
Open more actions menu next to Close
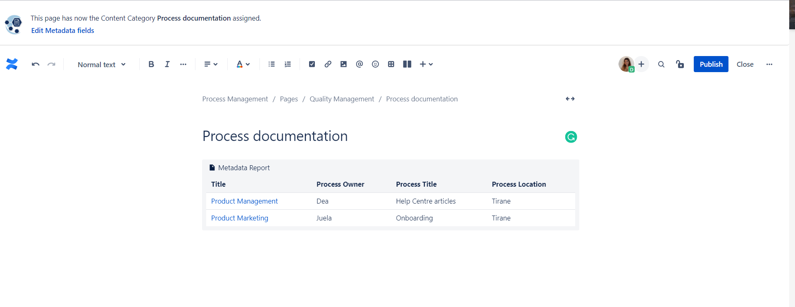pyautogui.click(x=769, y=64)
